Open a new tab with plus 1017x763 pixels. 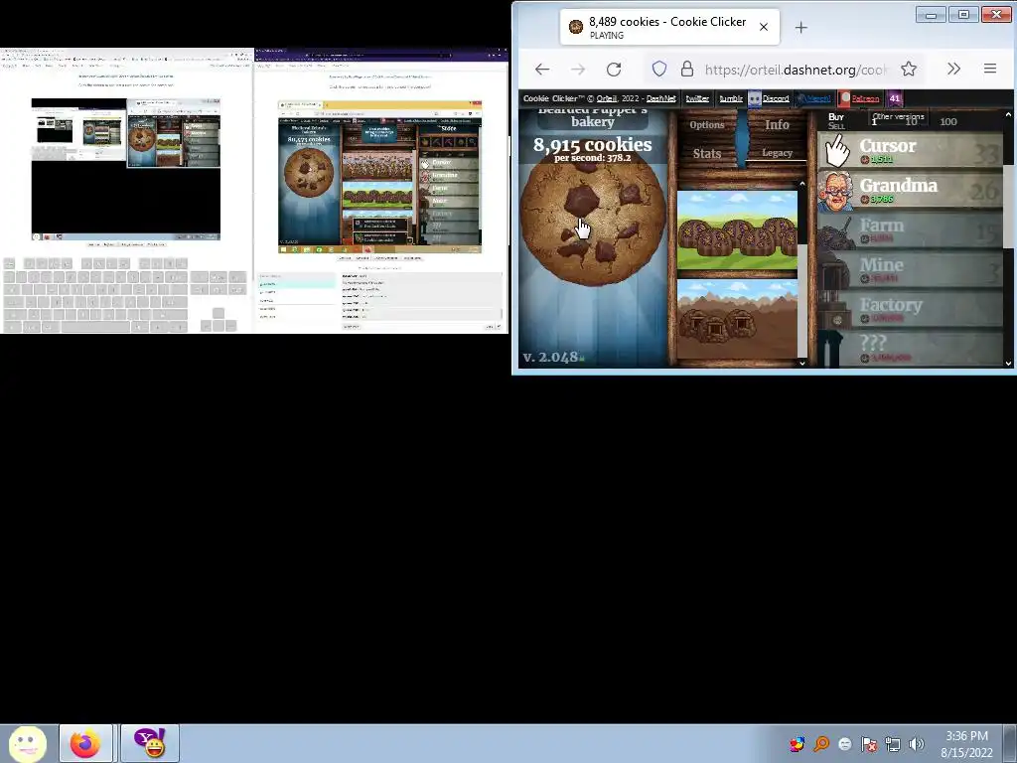click(x=801, y=27)
